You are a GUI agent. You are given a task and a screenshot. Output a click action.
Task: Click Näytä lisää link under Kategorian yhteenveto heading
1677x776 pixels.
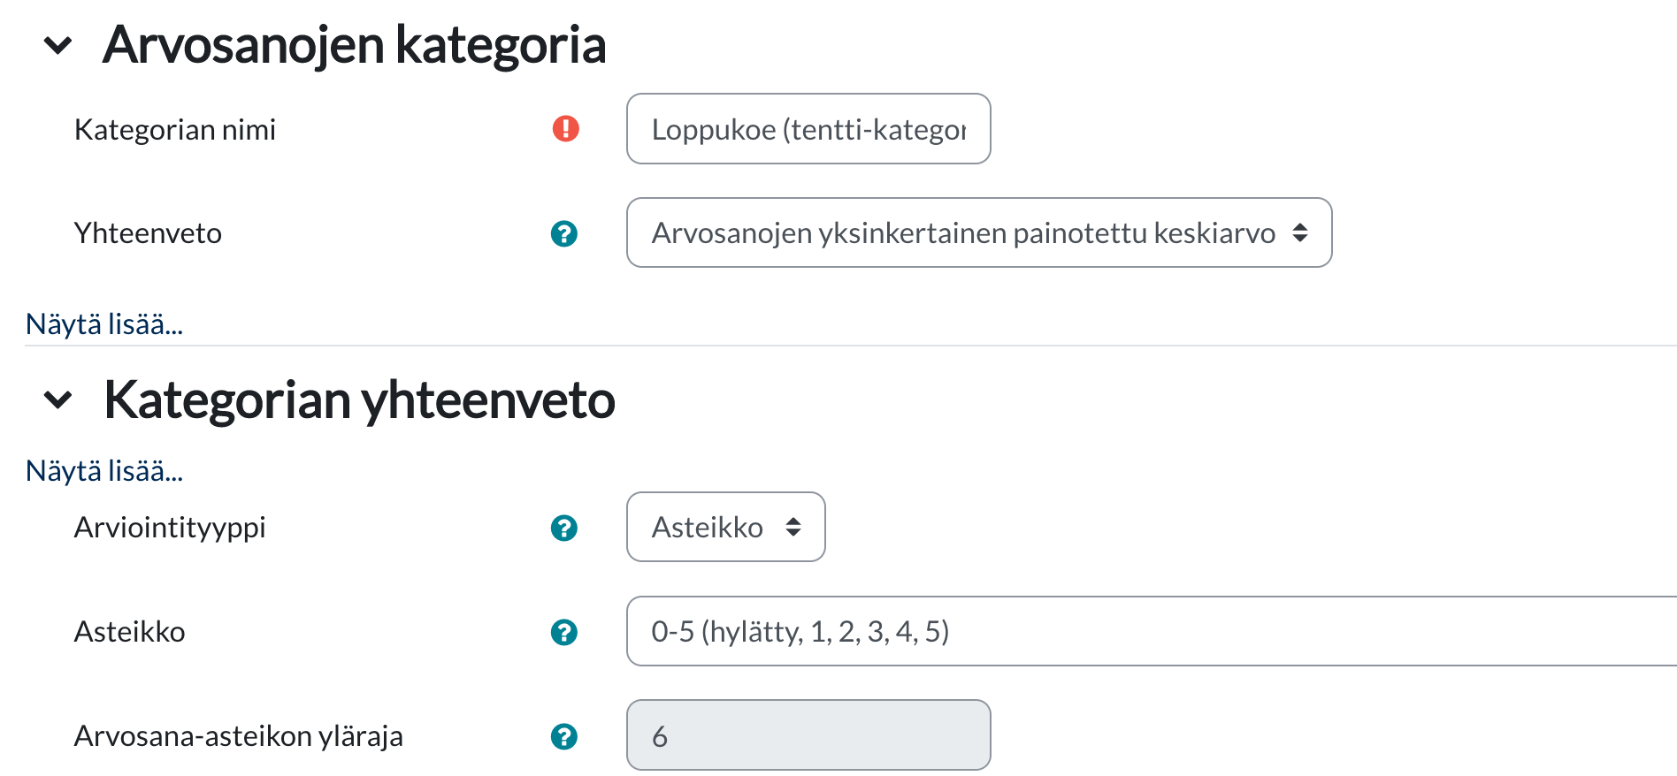[104, 471]
